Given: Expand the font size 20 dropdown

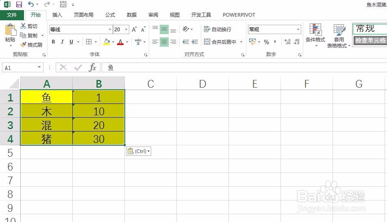Looking at the screenshot, I should pos(126,30).
